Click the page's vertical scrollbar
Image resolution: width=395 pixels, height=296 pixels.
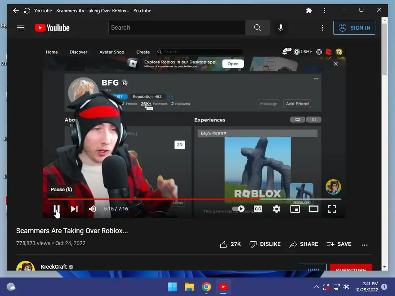[x=385, y=49]
